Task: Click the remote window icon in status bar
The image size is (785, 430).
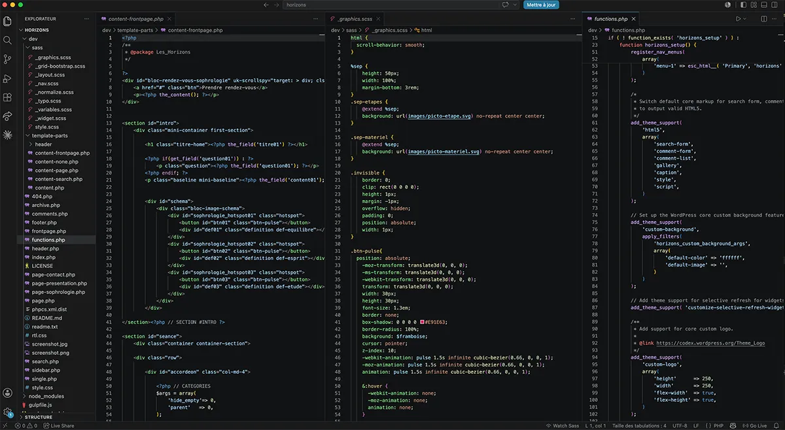Action: click(x=5, y=425)
